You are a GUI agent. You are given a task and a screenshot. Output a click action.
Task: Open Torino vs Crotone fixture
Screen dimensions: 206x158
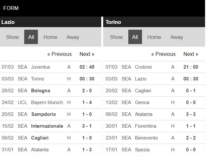pos(143,67)
